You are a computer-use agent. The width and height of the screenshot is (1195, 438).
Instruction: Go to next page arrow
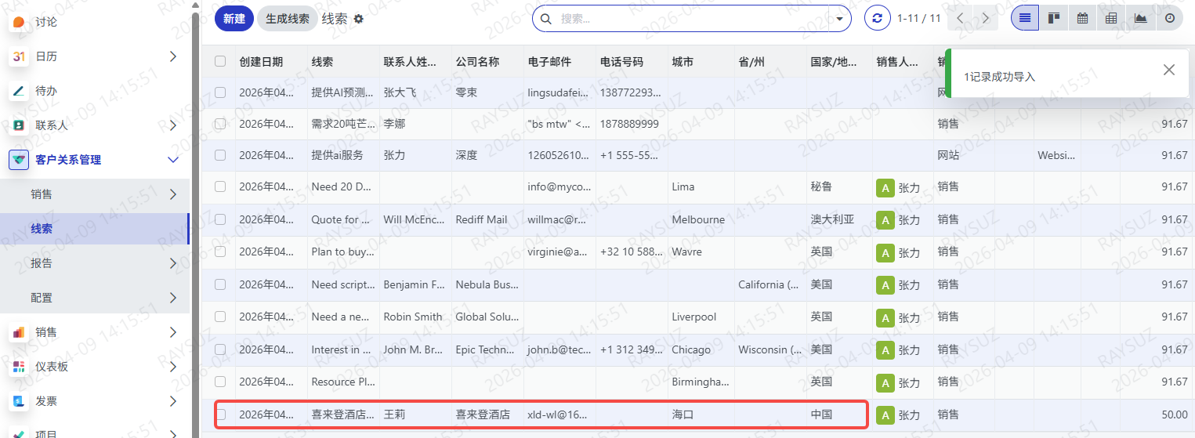[986, 18]
